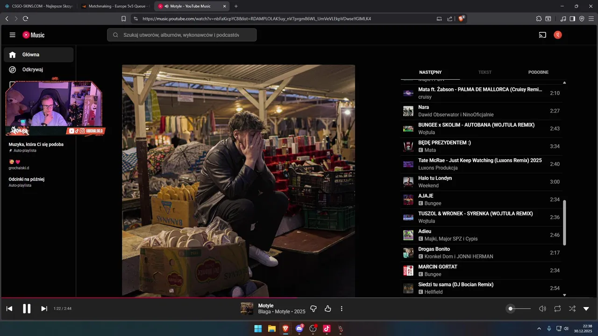
Task: Open the Windows Start menu
Action: (258, 329)
